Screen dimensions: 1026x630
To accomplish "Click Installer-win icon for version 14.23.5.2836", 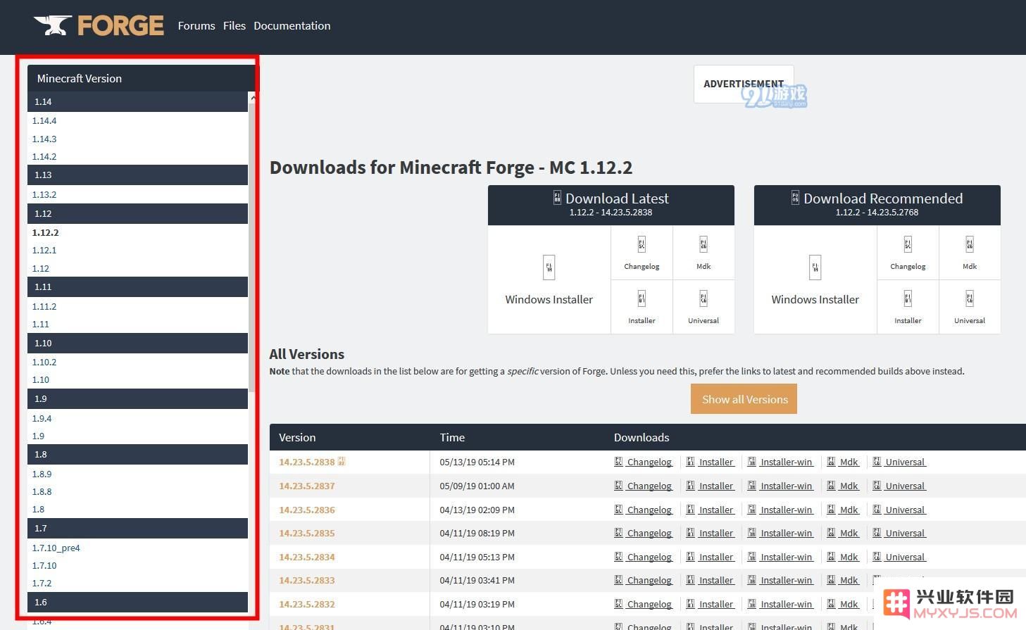I will pyautogui.click(x=751, y=510).
